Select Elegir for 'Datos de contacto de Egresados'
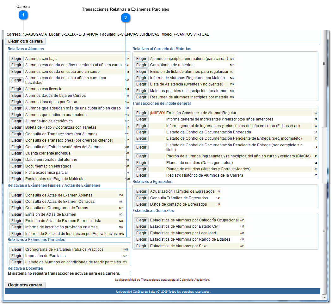 (141, 204)
